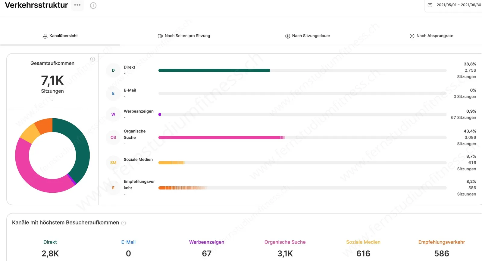Click the Direkt channel 'D' badge
The height and width of the screenshot is (261, 482).
tap(113, 70)
